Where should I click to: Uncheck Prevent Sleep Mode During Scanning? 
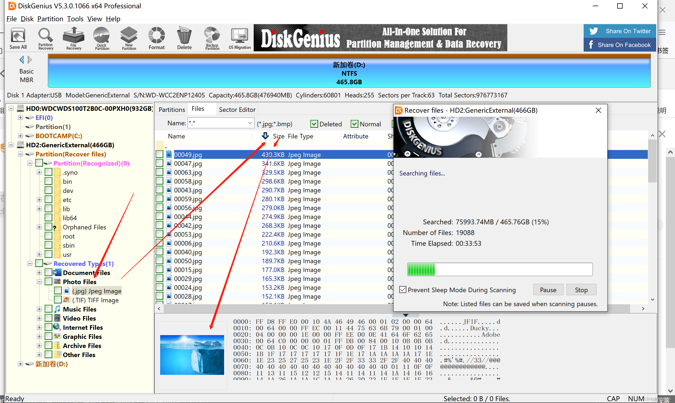403,290
